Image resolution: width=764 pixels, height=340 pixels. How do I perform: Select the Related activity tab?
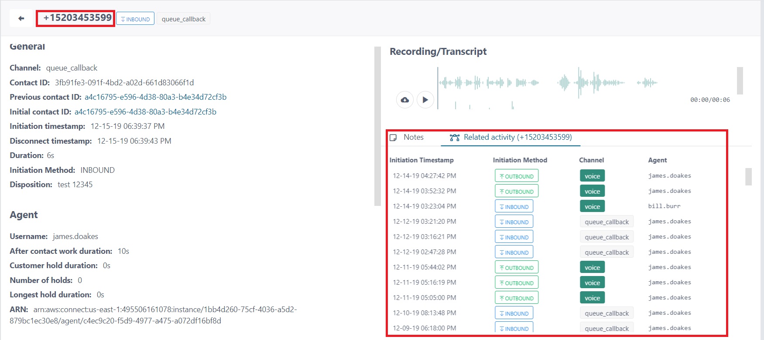pos(511,137)
